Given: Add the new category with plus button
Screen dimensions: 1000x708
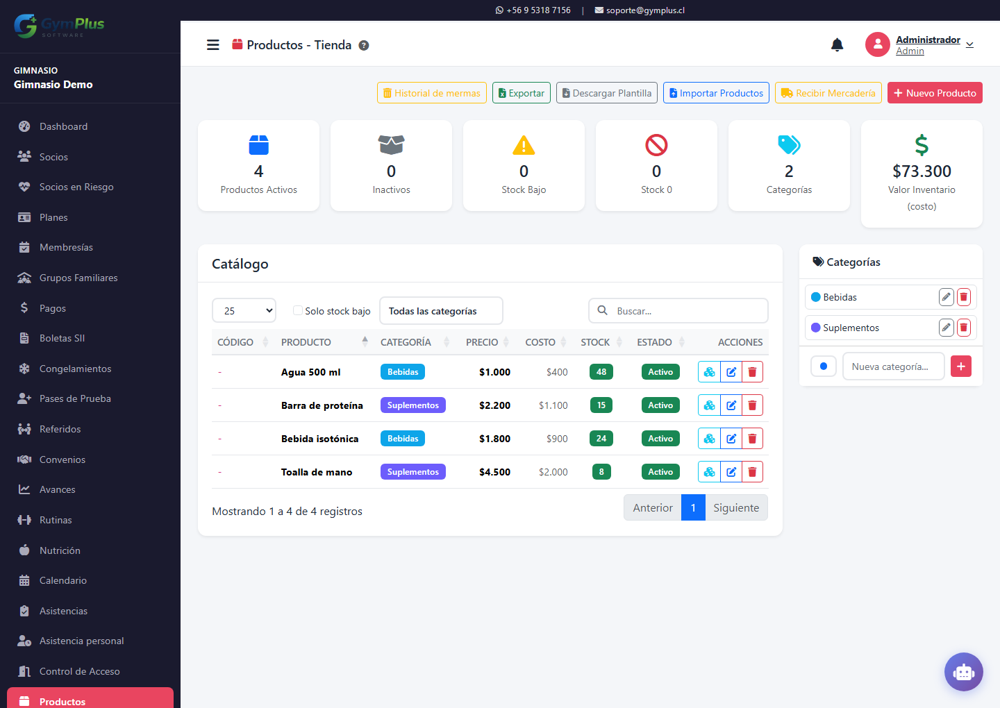Looking at the screenshot, I should coord(961,366).
